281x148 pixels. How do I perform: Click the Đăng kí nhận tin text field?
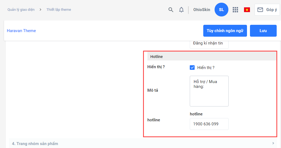[209, 43]
